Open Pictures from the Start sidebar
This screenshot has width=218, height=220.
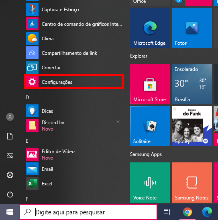click(x=10, y=156)
